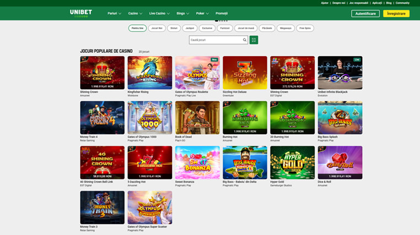Open the Sizzling Hot Deluxe thumbnail
The image size is (420, 235).
pyautogui.click(x=245, y=73)
